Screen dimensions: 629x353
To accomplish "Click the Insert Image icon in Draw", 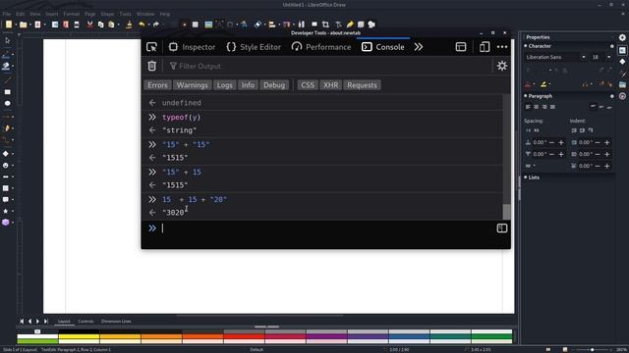I will tap(208, 25).
